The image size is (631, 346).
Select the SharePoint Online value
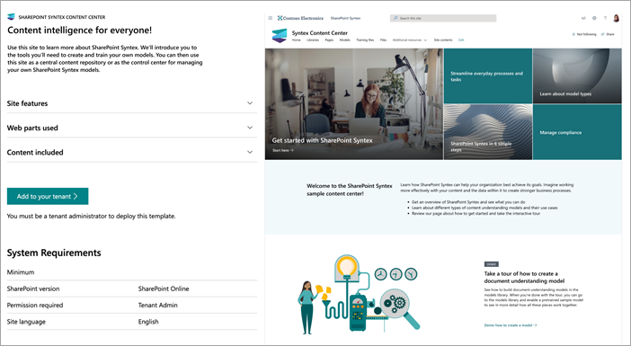pos(164,288)
